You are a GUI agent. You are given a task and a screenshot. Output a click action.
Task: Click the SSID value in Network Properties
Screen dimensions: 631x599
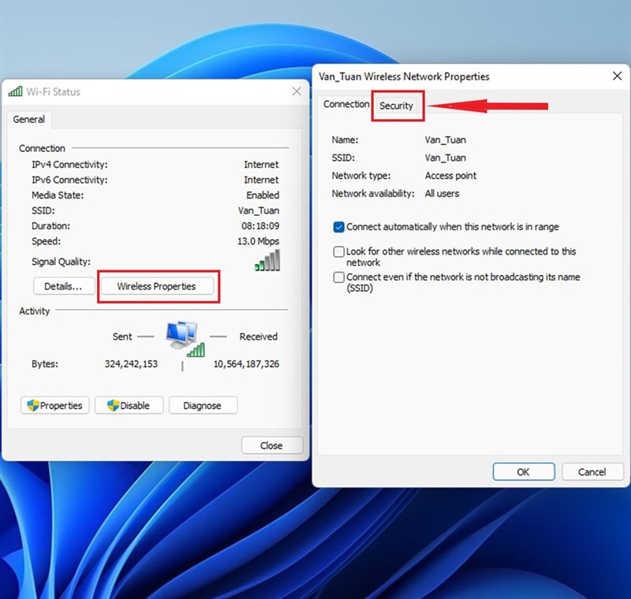coord(445,158)
